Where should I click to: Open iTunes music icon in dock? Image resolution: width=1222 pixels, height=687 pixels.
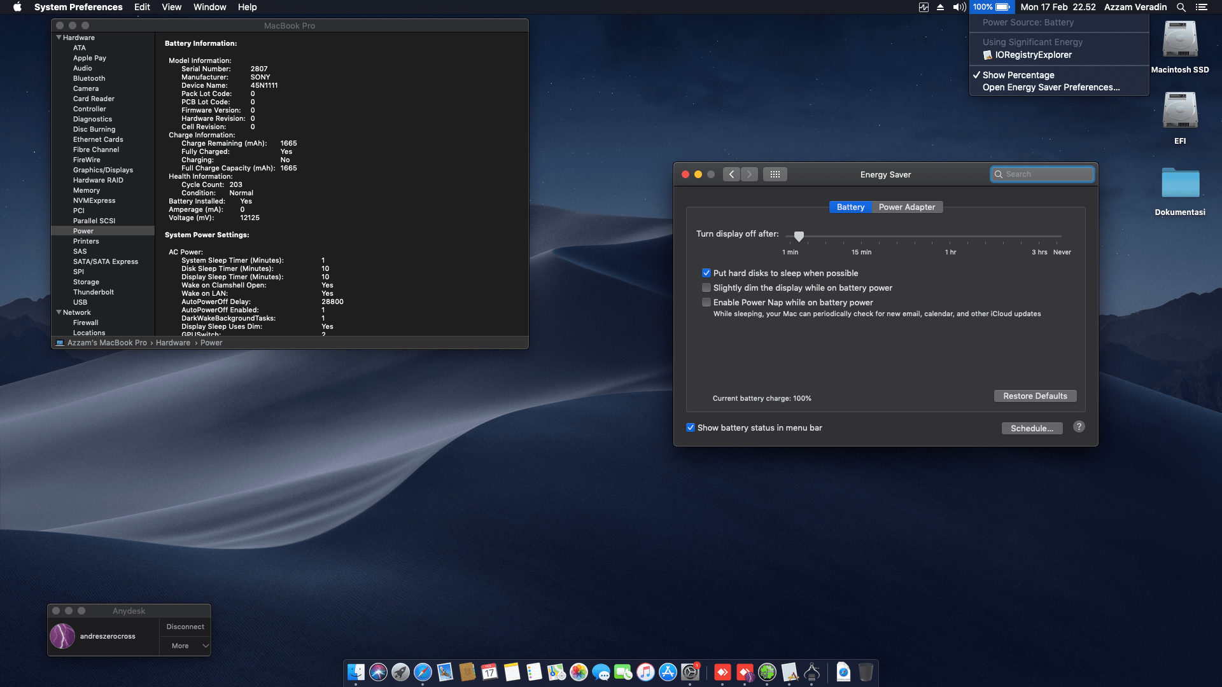coord(645,672)
